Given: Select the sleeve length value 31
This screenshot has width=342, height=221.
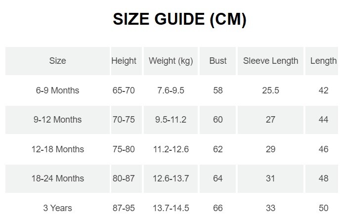Looking at the screenshot, I should (270, 178).
